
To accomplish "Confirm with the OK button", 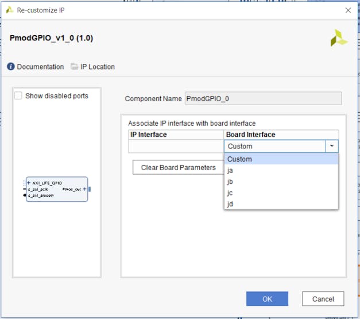I will [x=267, y=299].
